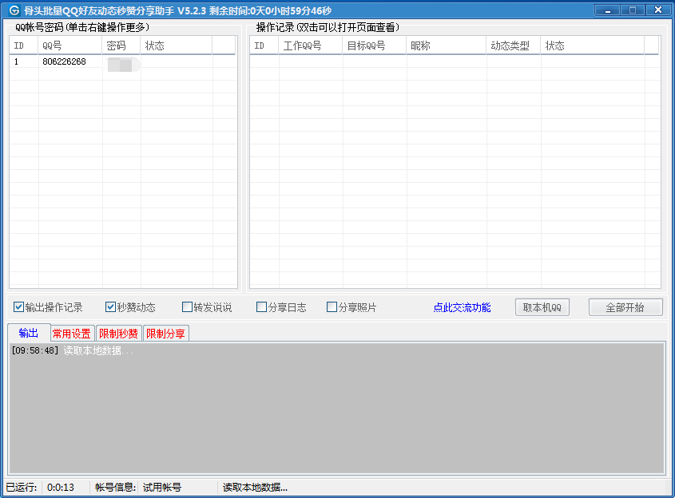This screenshot has height=498, width=675.
Task: Click ID cell 1 in account list
Action: click(x=16, y=61)
